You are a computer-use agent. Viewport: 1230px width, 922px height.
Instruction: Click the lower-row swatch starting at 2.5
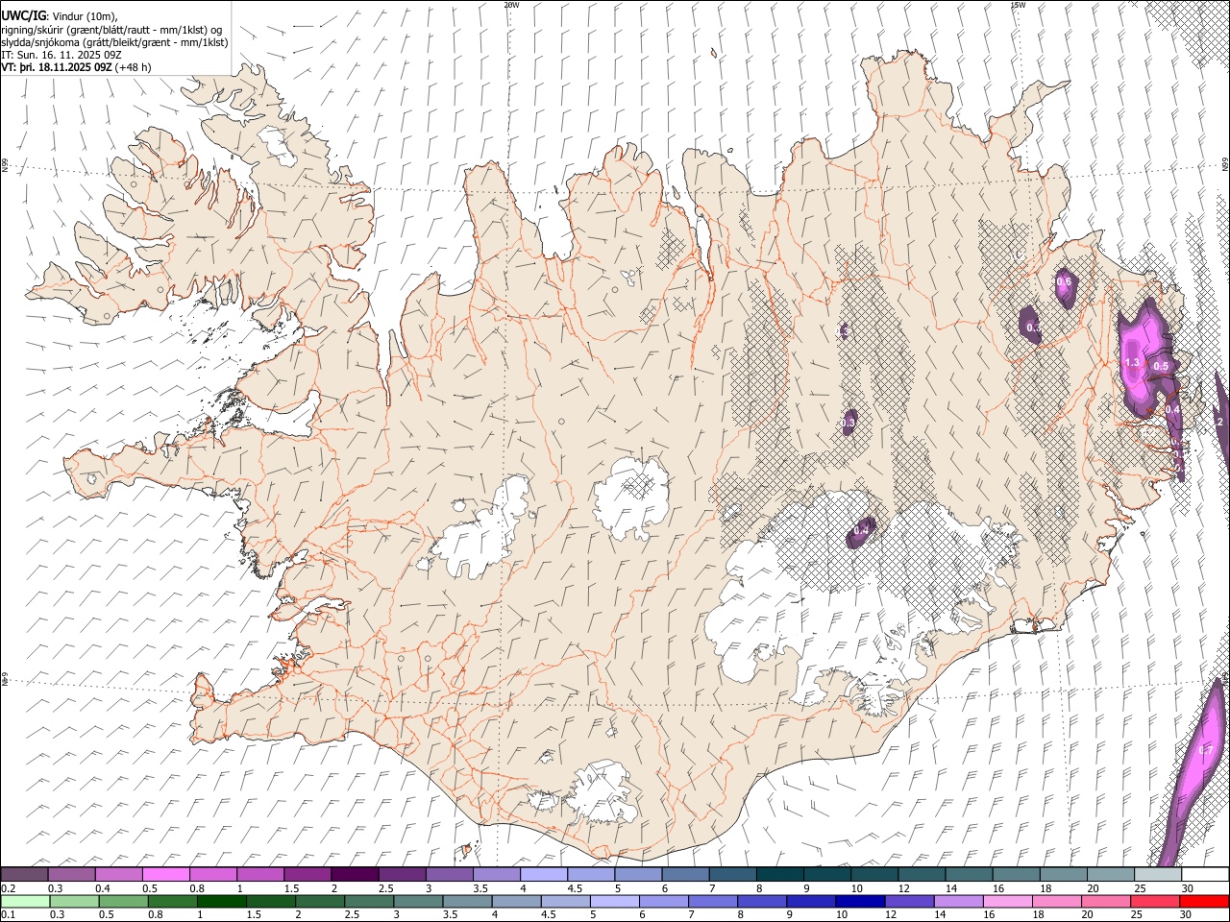click(369, 902)
